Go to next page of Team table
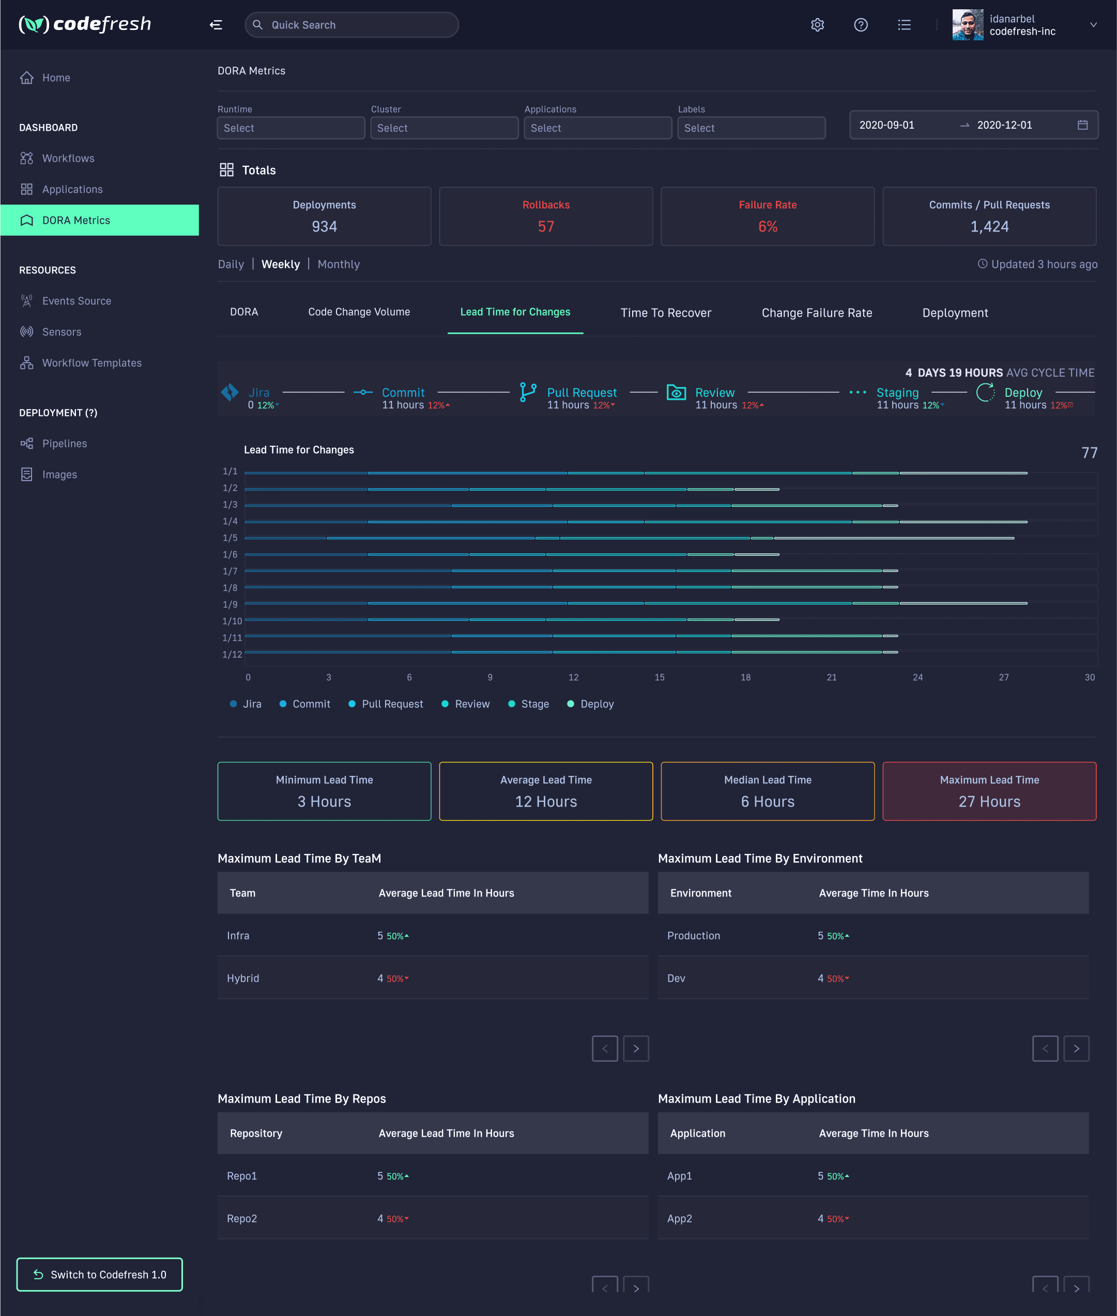The width and height of the screenshot is (1117, 1316). pyautogui.click(x=636, y=1048)
